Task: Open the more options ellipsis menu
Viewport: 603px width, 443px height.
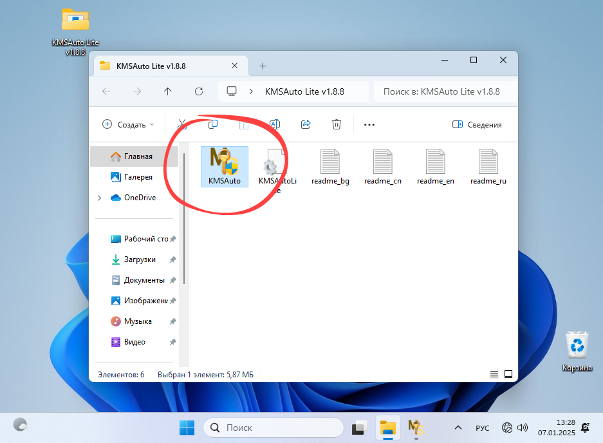Action: [x=369, y=125]
